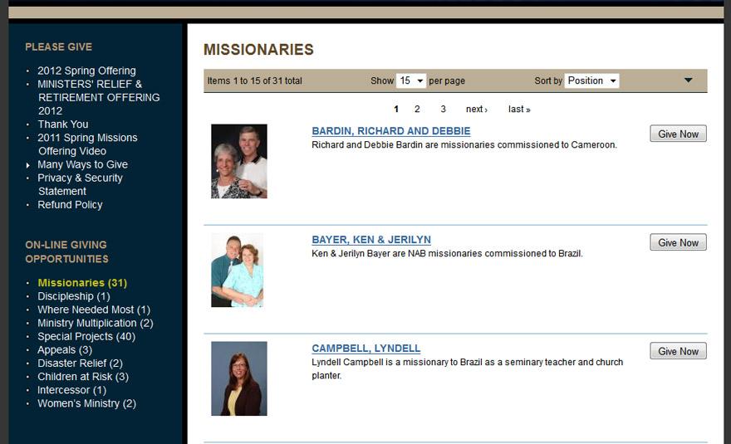This screenshot has height=444, width=731.
Task: Click the MISSIONARIES page heading
Action: (258, 50)
